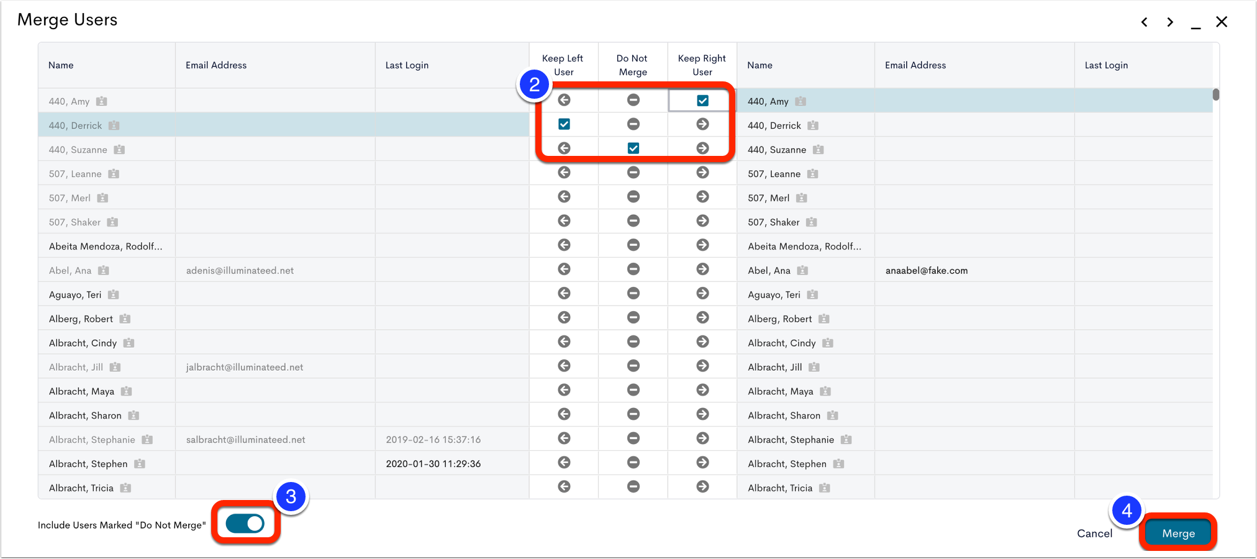
Task: Click Keep Left arrow for Albracht, Maya
Action: (564, 390)
